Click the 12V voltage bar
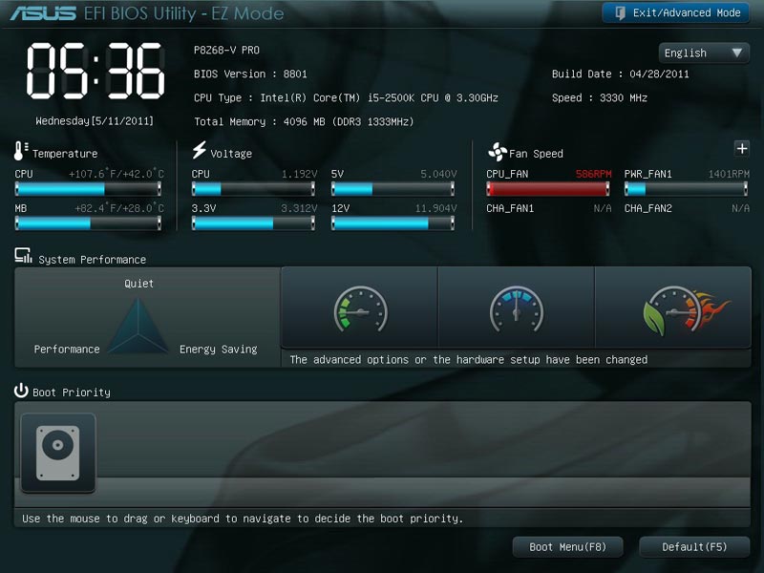The image size is (764, 573). point(393,223)
